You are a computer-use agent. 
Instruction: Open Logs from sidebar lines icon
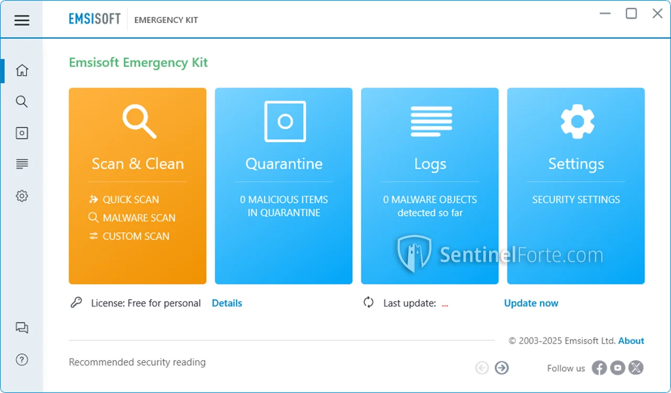coord(21,165)
